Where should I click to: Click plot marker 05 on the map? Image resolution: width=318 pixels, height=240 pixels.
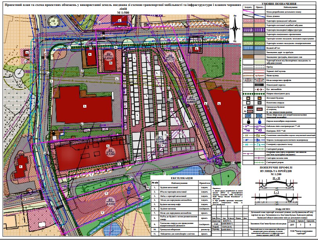pyautogui.click(x=191, y=99)
